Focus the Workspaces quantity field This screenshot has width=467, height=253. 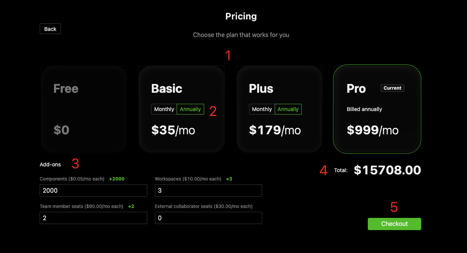pyautogui.click(x=208, y=190)
